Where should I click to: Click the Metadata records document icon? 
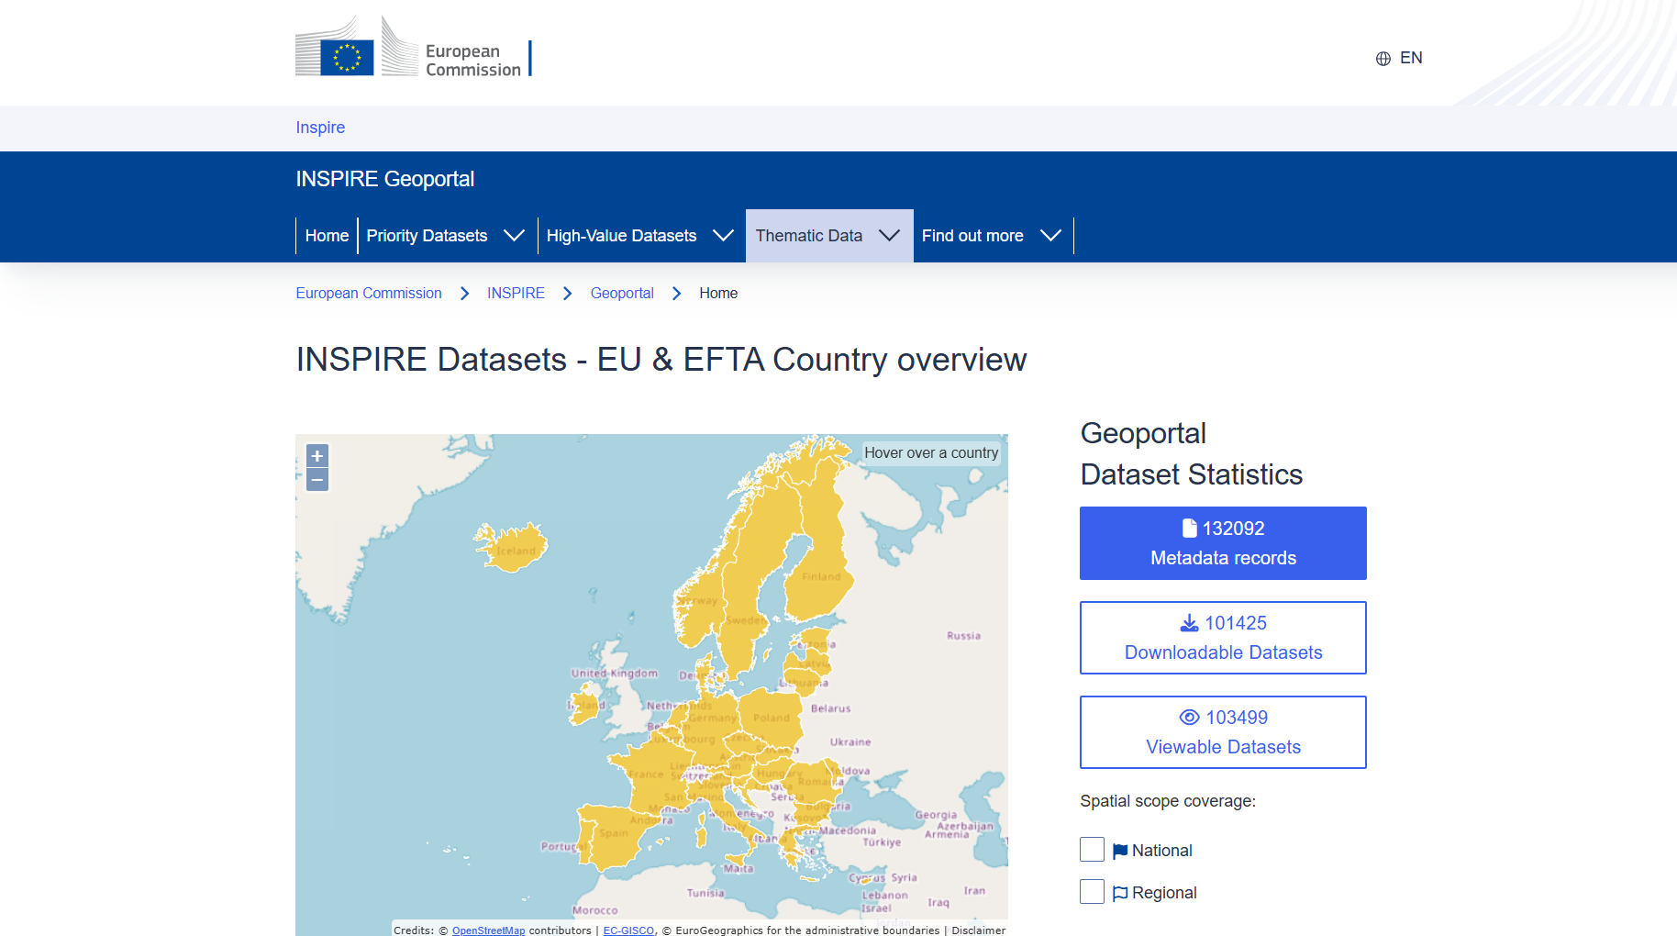[x=1189, y=529]
